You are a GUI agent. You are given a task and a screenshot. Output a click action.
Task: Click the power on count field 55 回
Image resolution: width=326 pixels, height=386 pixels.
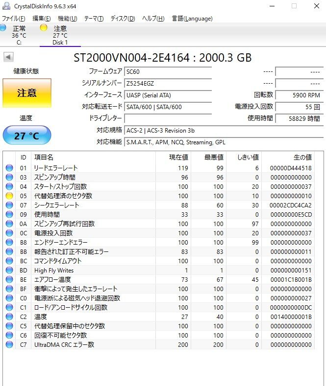point(299,107)
